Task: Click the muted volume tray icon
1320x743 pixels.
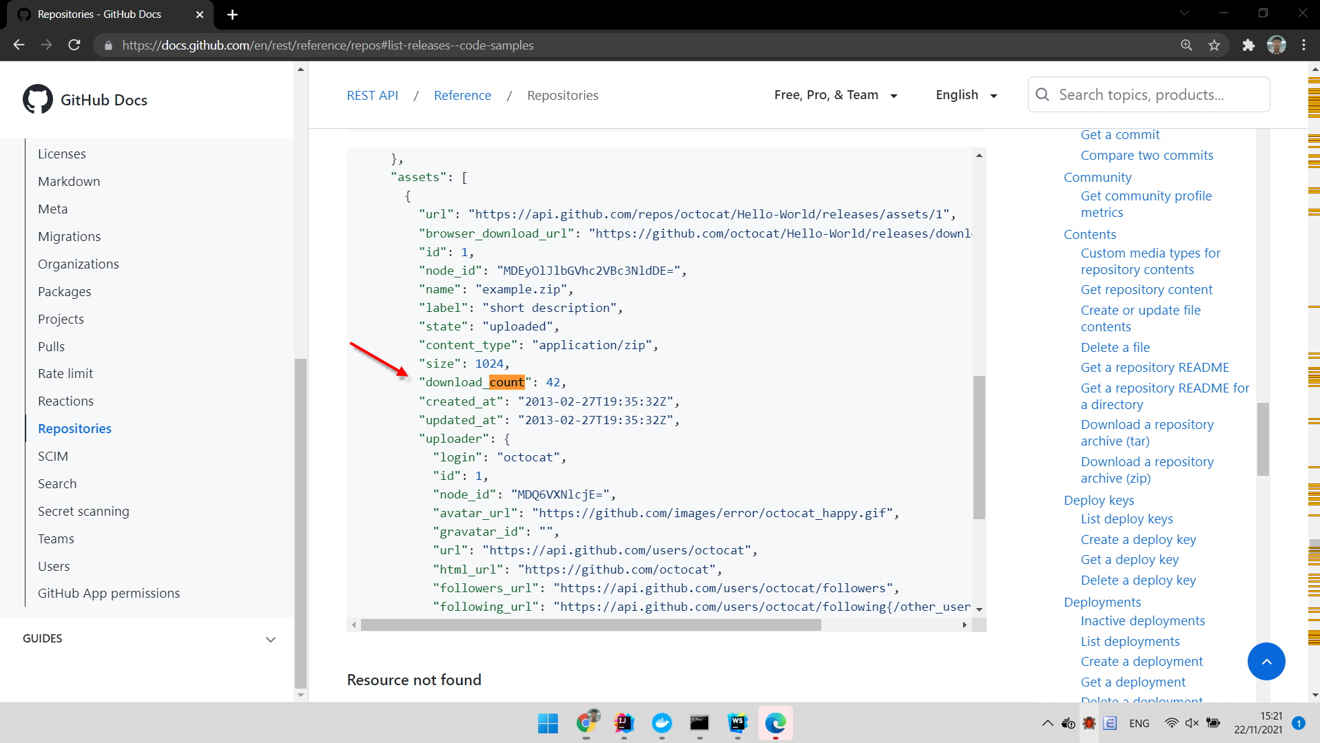Action: [x=1192, y=723]
